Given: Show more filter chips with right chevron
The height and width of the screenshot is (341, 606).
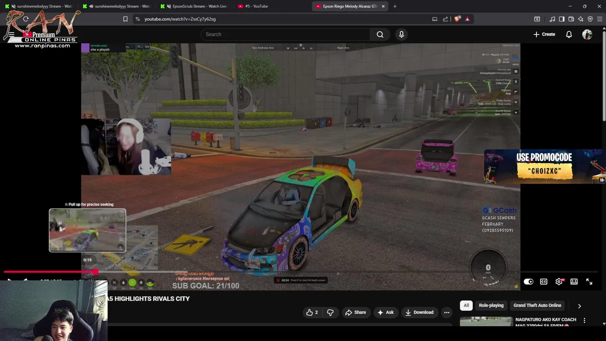Looking at the screenshot, I should pyautogui.click(x=579, y=306).
